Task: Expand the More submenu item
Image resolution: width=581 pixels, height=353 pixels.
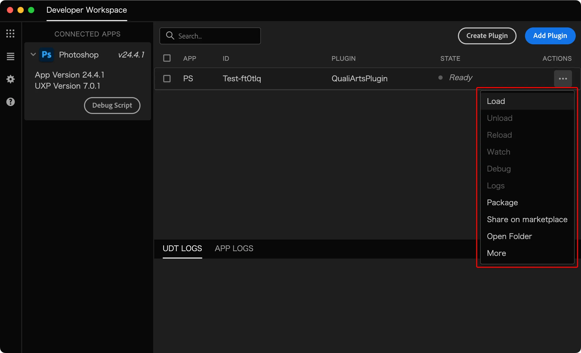Action: (x=496, y=253)
